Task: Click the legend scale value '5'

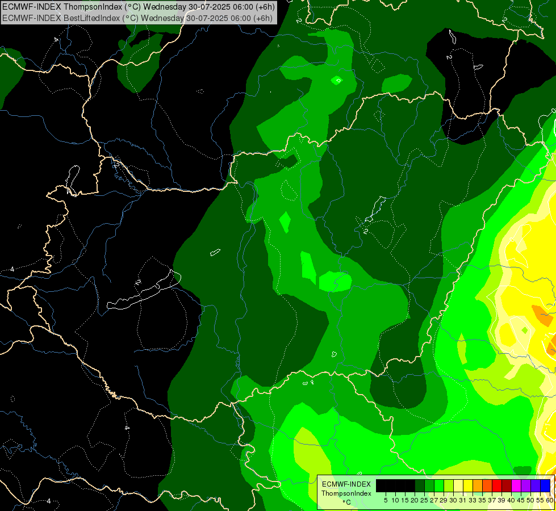Action: [386, 500]
